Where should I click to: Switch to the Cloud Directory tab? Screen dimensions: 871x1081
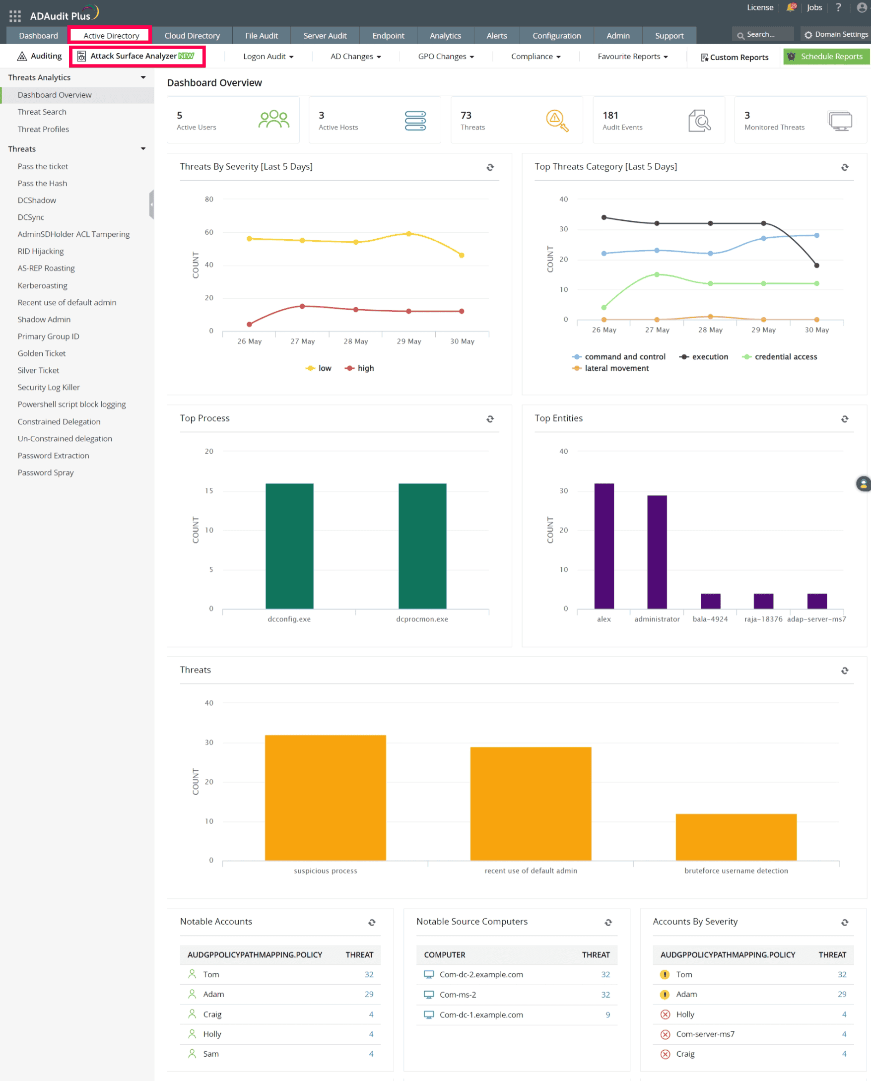192,36
